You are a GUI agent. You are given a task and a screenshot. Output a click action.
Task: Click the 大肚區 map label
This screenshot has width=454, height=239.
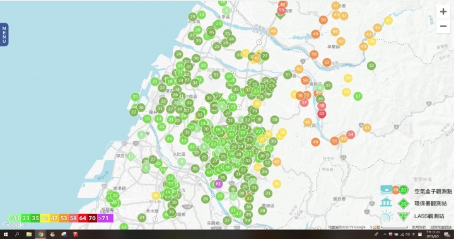pos(179,154)
